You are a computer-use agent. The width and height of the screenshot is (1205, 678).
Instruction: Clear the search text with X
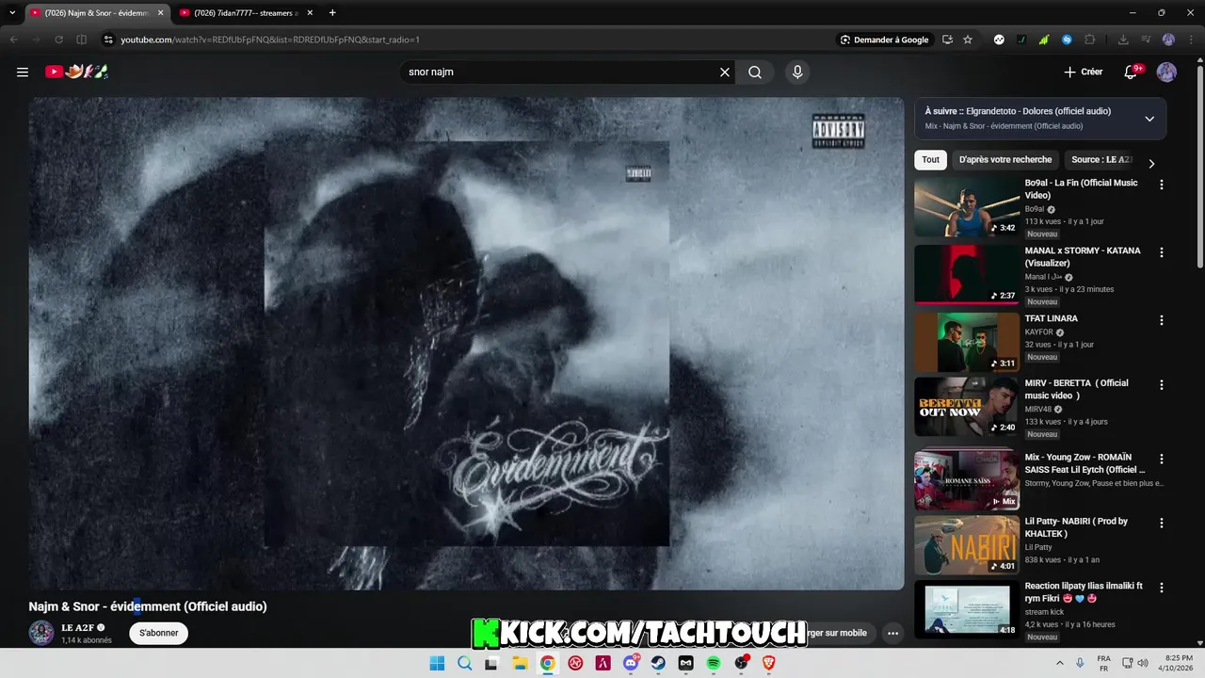click(x=725, y=73)
